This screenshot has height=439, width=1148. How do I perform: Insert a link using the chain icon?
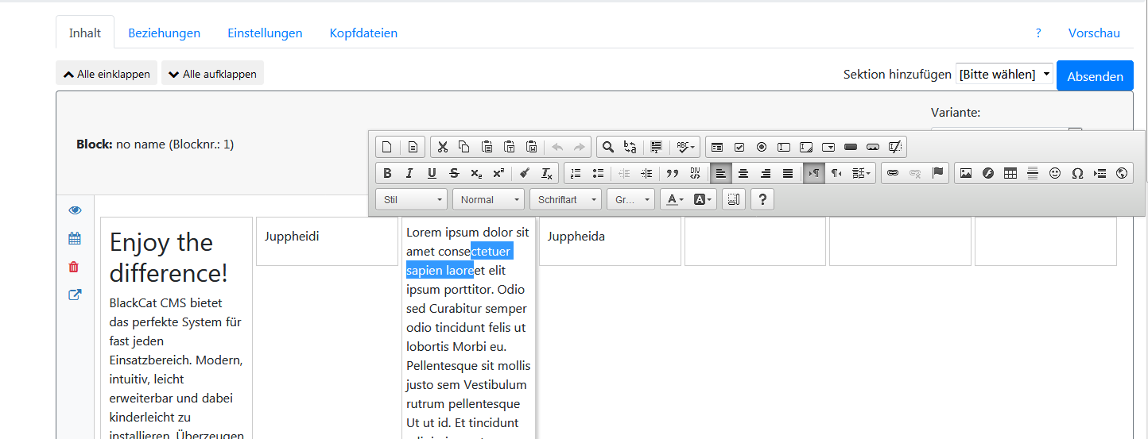(893, 173)
